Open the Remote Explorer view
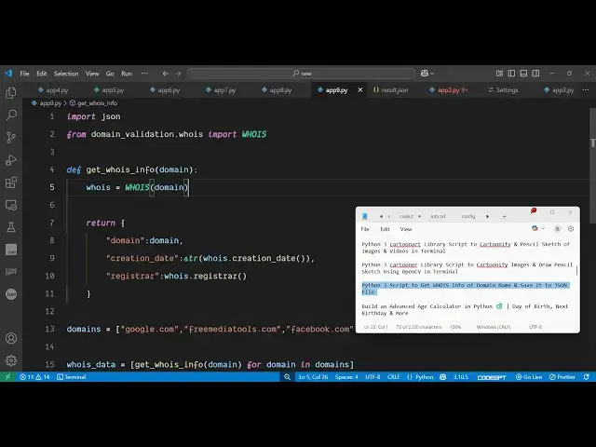Viewport: 596px width, 447px height. click(11, 205)
